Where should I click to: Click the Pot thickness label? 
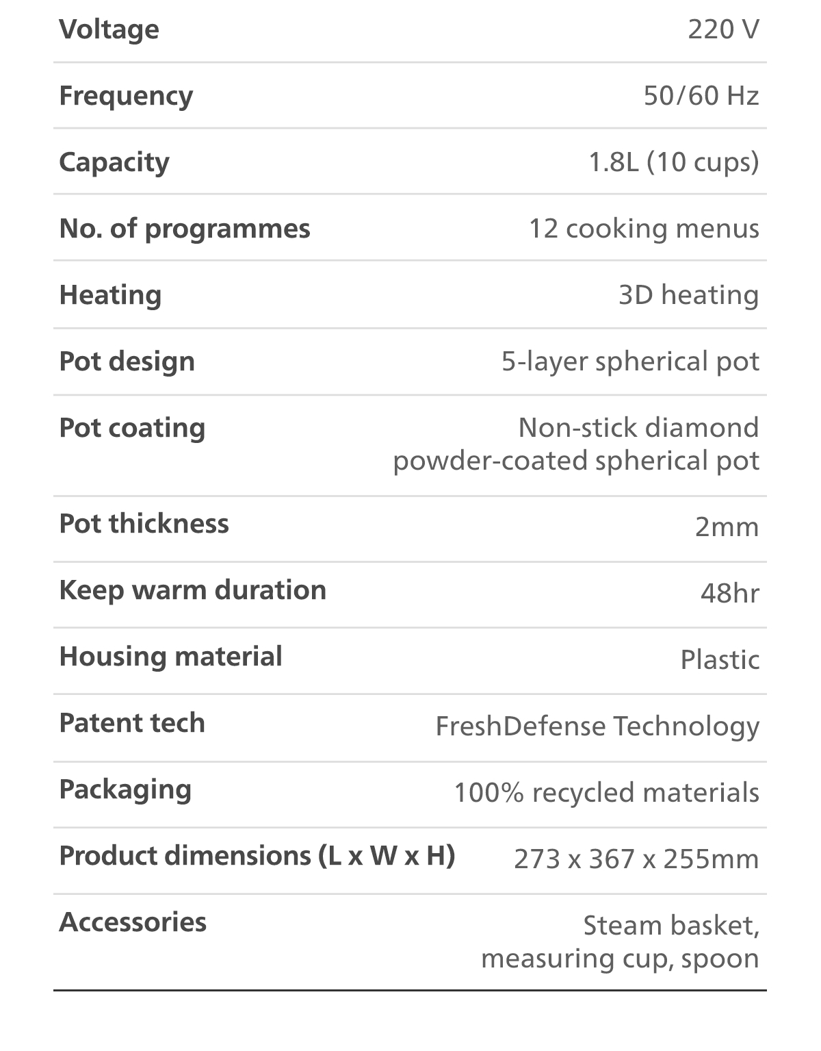click(x=144, y=524)
